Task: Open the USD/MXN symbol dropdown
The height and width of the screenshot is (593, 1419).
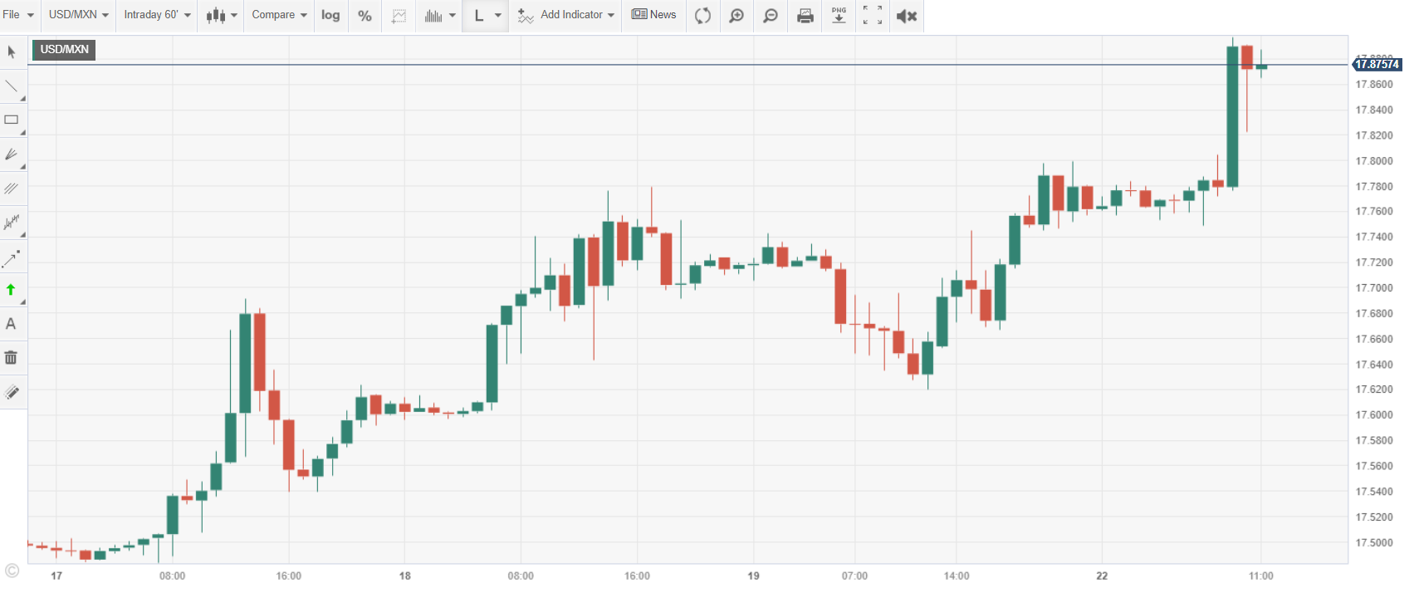Action: tap(79, 15)
